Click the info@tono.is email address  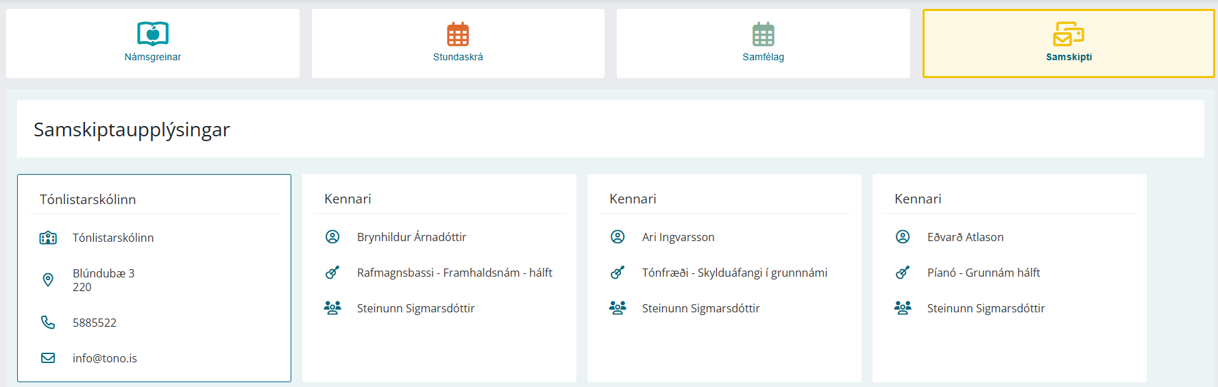point(105,358)
